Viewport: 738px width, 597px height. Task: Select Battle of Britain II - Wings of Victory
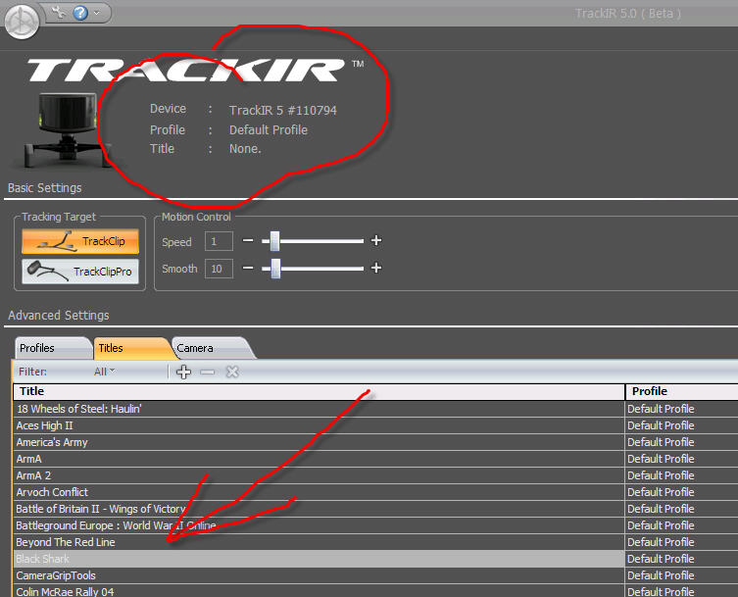(x=320, y=509)
